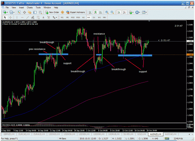Switch to W1 timeframe

point(99,17)
